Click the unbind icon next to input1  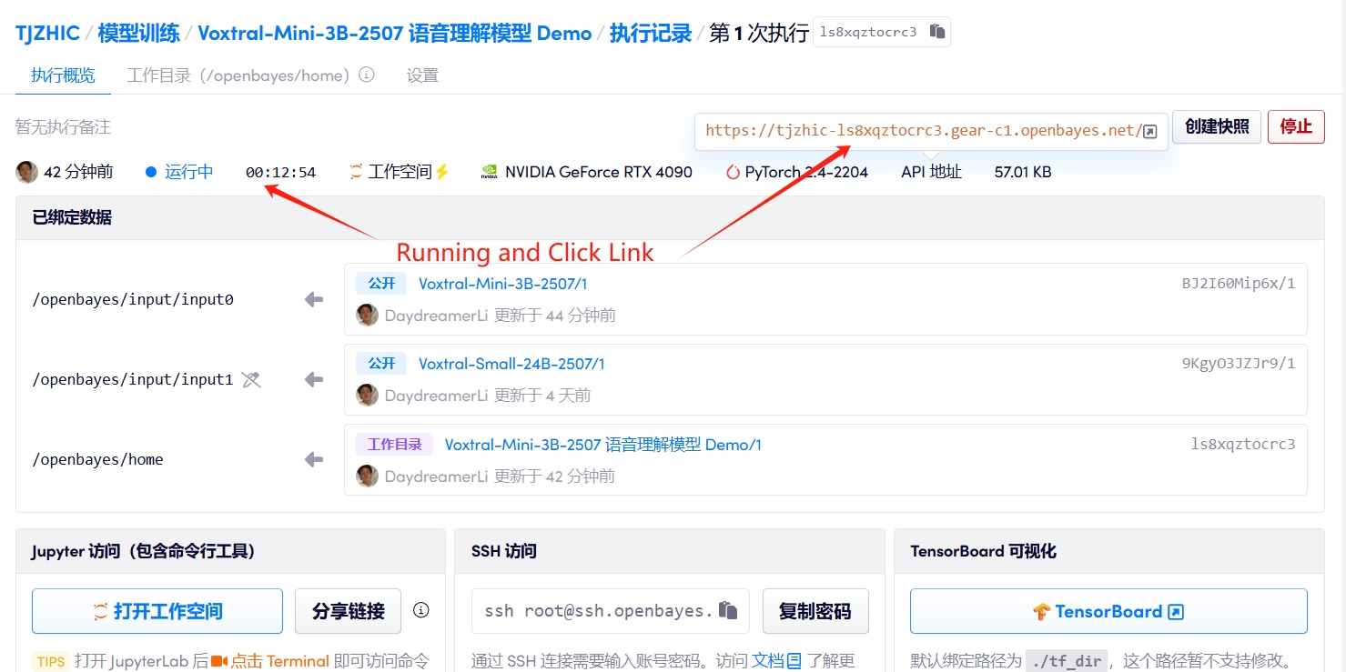point(251,380)
